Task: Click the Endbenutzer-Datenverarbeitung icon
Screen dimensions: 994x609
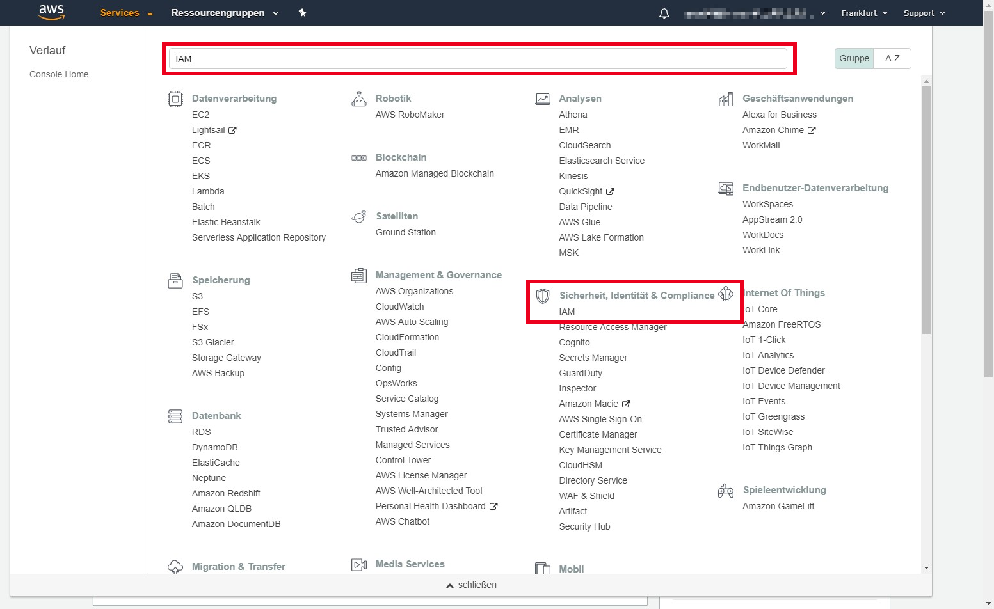Action: 726,189
